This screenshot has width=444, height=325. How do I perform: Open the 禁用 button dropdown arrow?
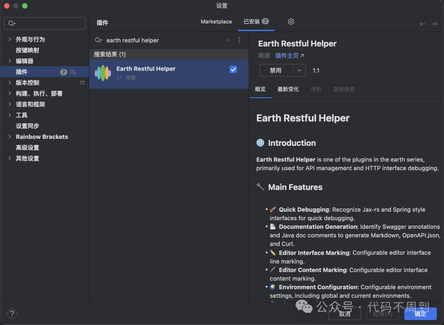click(x=300, y=70)
